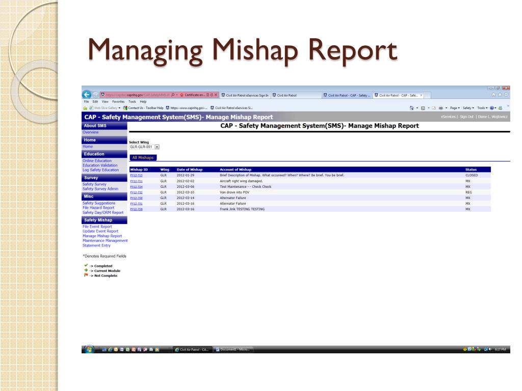522x391 pixels.
Task: Click the Help question-mark icon in command bar
Action: pos(492,108)
